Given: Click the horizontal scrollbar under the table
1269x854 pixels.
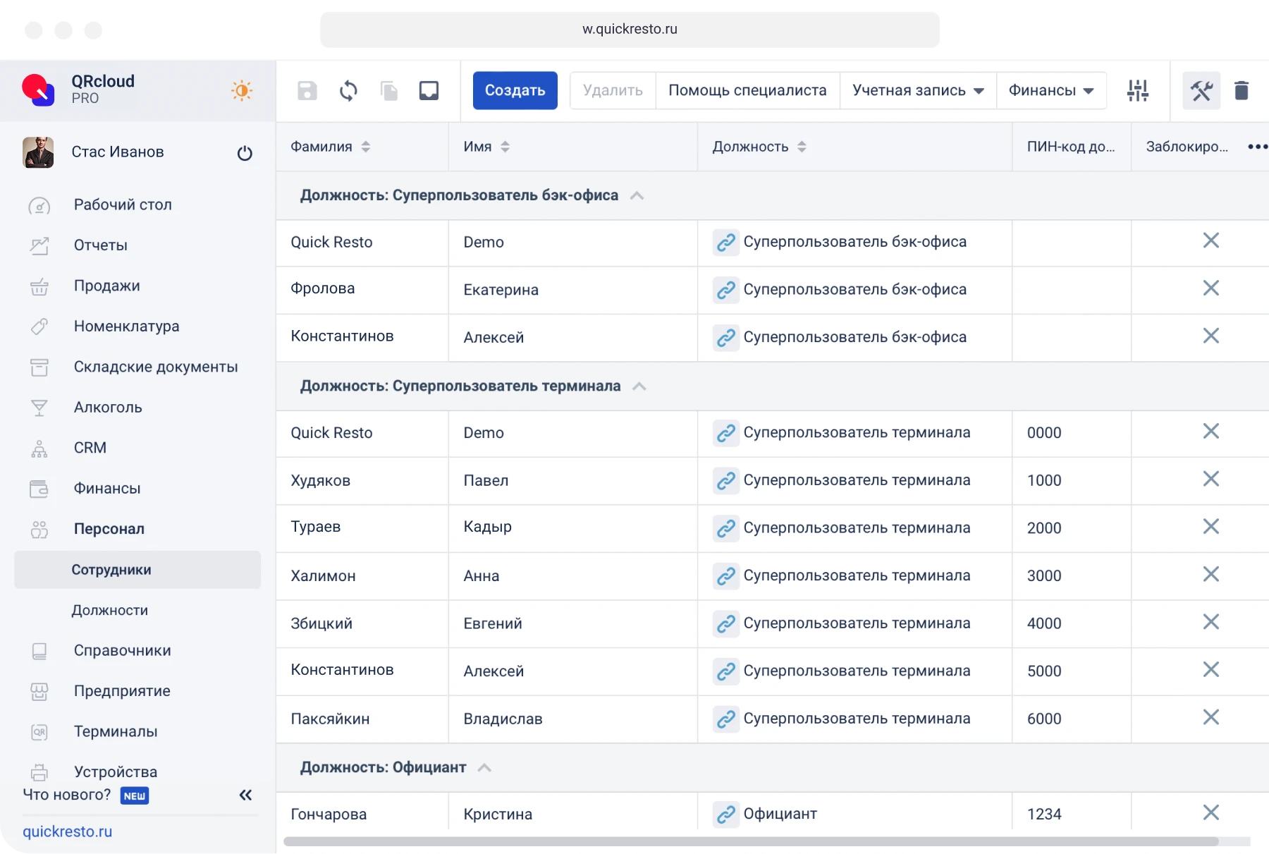Looking at the screenshot, I should pos(750,841).
